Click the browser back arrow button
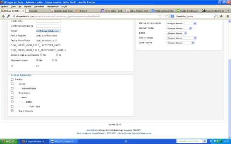 [x=3, y=16]
